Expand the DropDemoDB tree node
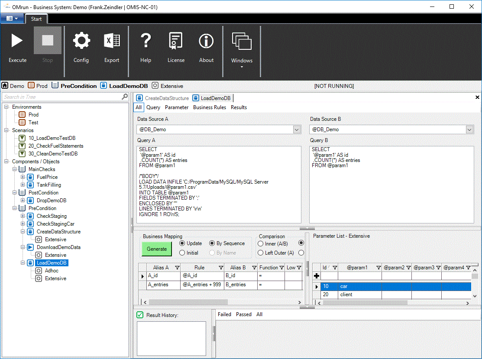The width and height of the screenshot is (482, 359). pos(22,200)
